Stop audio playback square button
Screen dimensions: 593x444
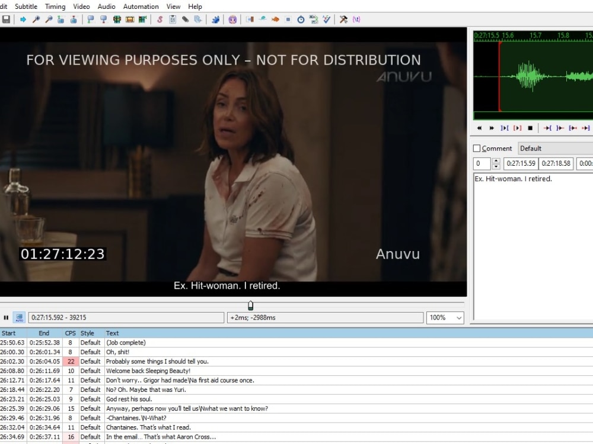[530, 128]
